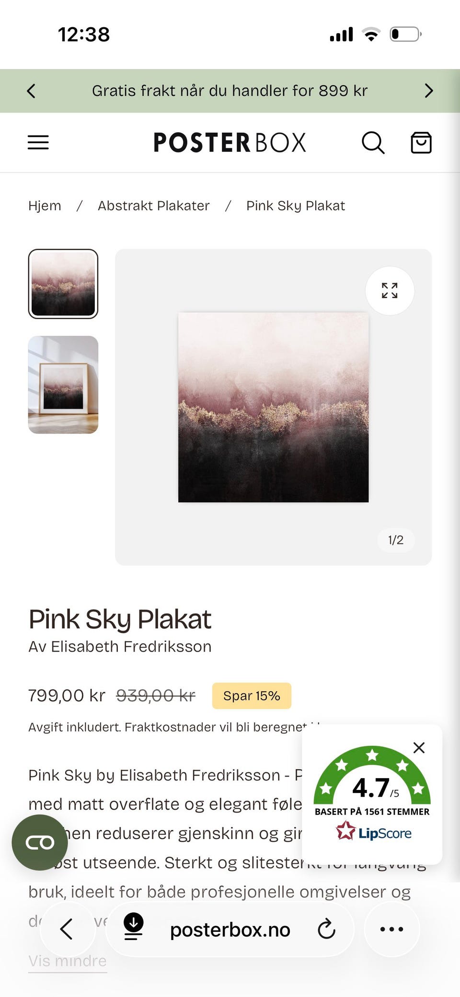460x997 pixels.
Task: Reload the posterbox.no page
Action: pos(326,929)
